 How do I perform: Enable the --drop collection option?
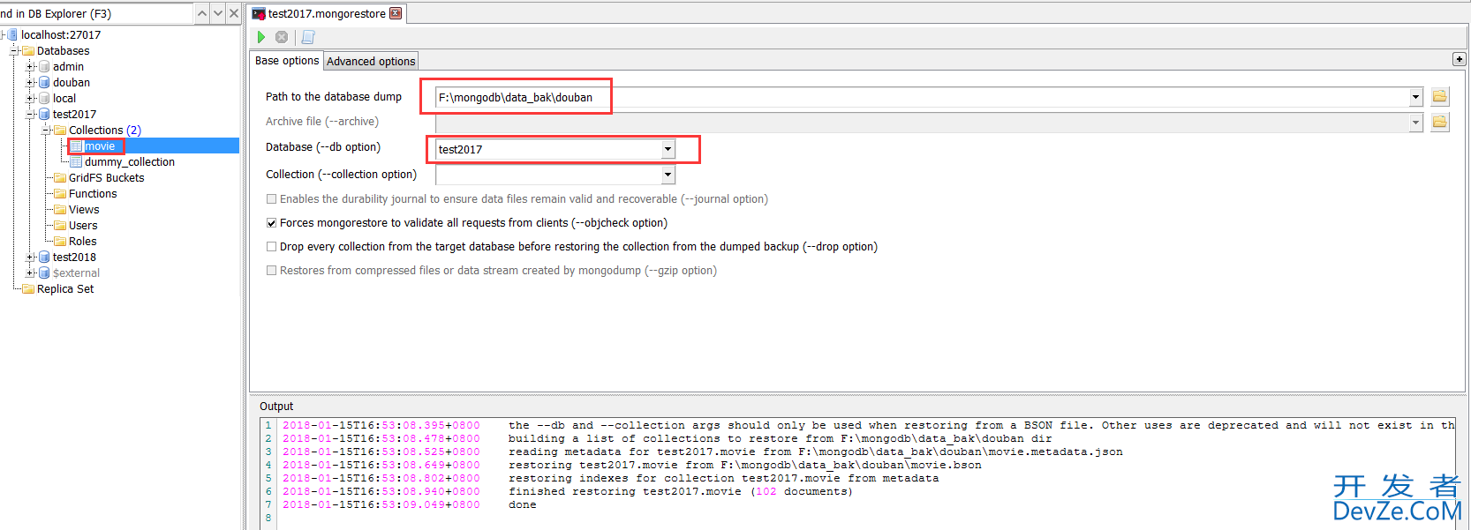click(272, 247)
